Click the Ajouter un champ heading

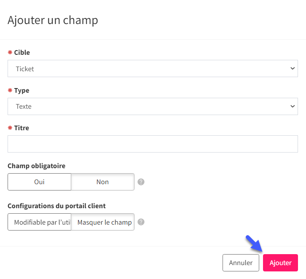(53, 20)
